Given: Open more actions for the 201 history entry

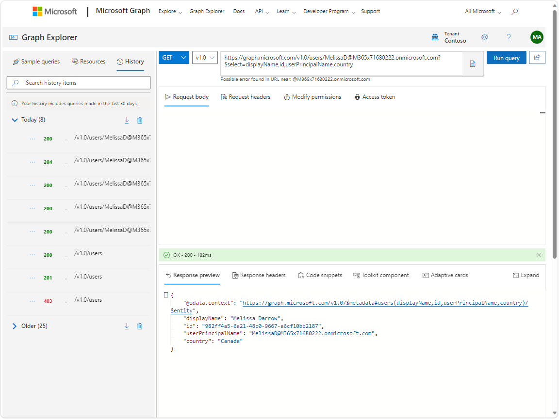Looking at the screenshot, I should pyautogui.click(x=33, y=278).
